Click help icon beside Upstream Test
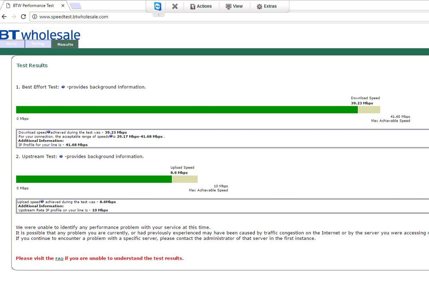The height and width of the screenshot is (294, 429). pyautogui.click(x=61, y=156)
